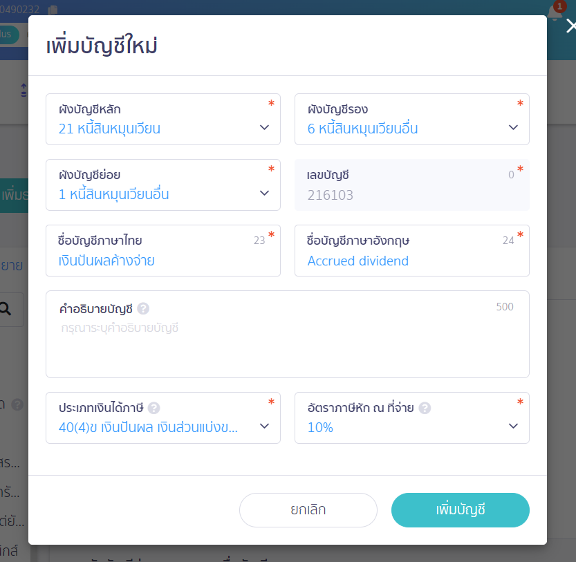The height and width of the screenshot is (562, 576).
Task: Close the dialog with the X icon
Action: [571, 26]
